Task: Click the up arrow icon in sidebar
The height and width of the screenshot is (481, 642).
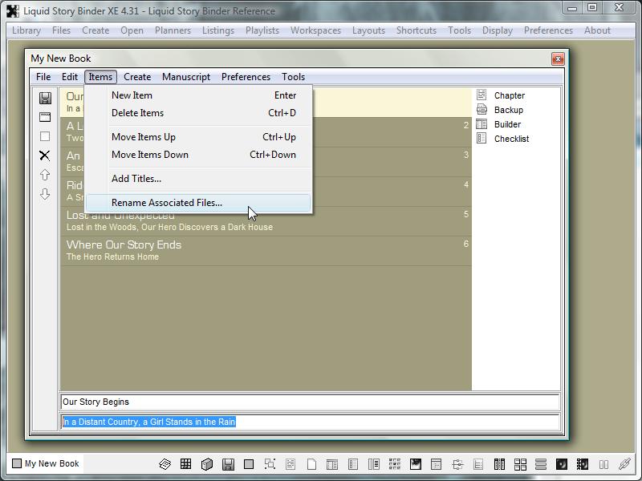Action: (x=45, y=175)
